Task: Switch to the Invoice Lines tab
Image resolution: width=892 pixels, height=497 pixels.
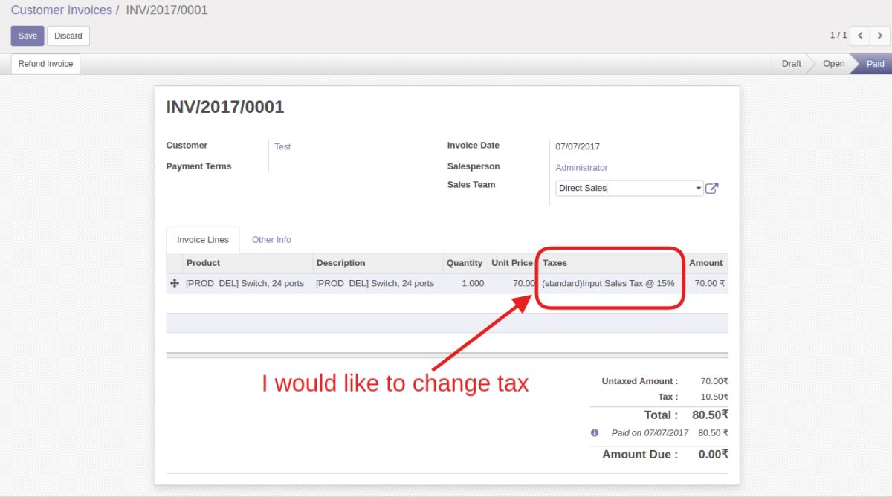Action: click(203, 240)
